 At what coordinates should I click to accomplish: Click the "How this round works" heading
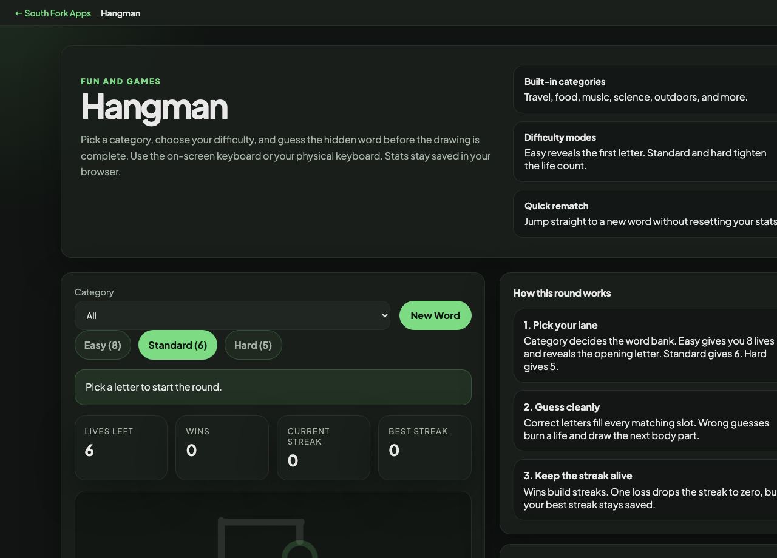click(x=562, y=293)
